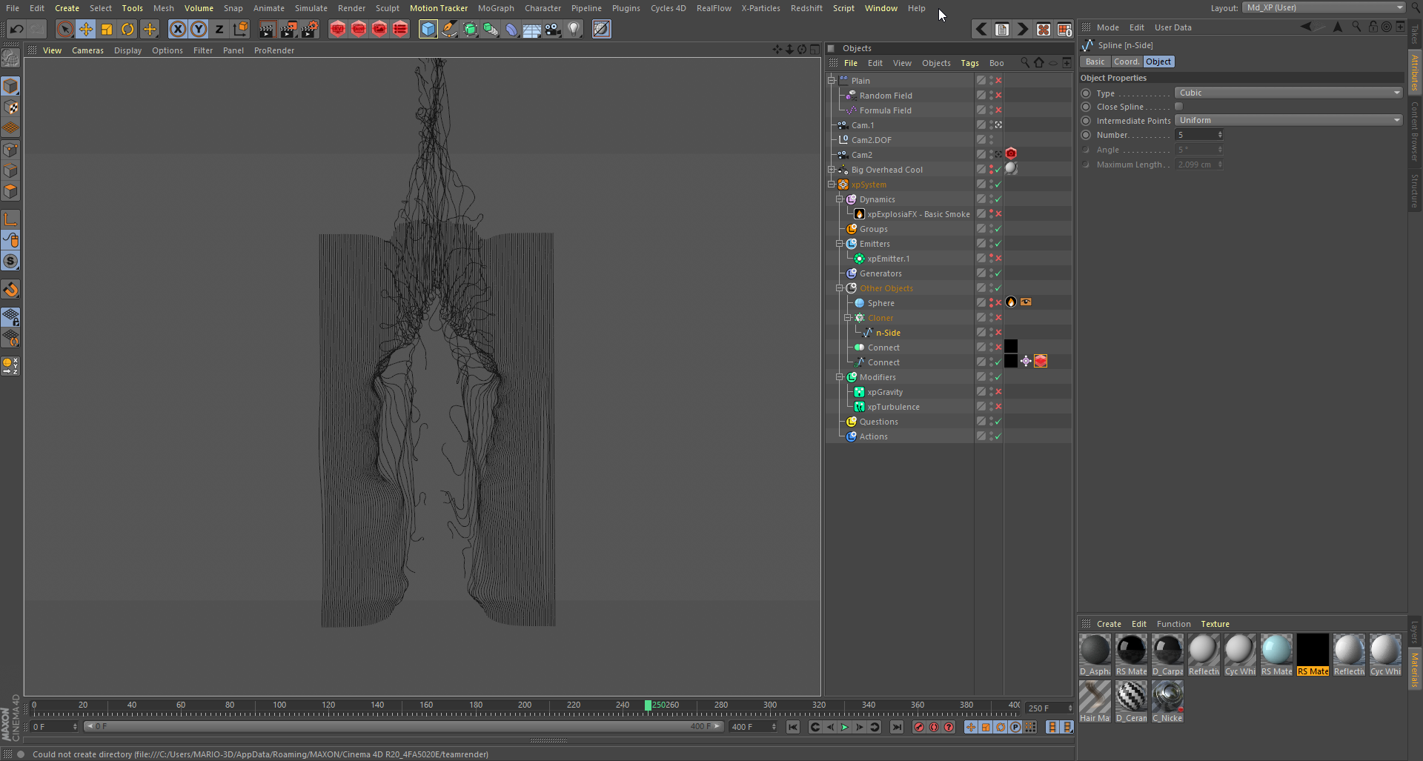Collapse the xpSystem tree node
Viewport: 1423px width, 761px height.
point(832,185)
